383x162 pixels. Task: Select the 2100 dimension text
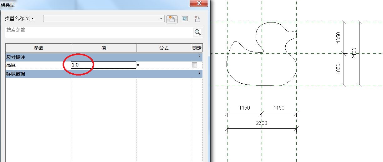pyautogui.click(x=355, y=53)
